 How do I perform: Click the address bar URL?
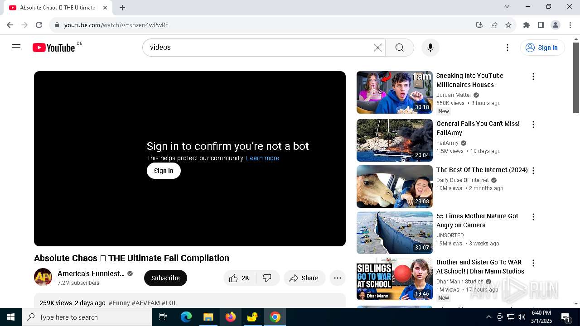116,25
